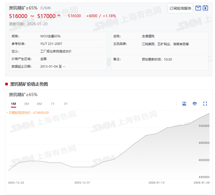Click the envelope SMS subscription icon

point(198,8)
